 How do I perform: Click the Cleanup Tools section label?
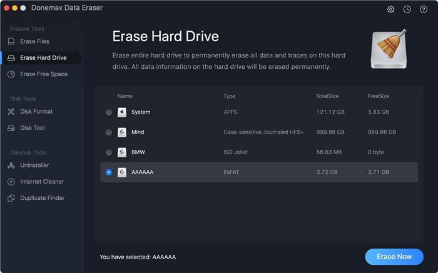click(x=28, y=152)
